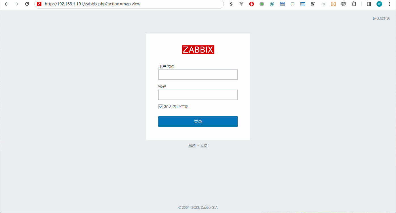Go back with the browser back arrow
Image resolution: width=396 pixels, height=213 pixels.
coord(7,4)
